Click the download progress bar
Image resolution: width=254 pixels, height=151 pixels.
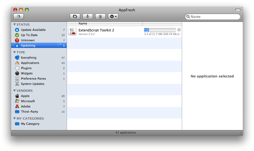[x=160, y=30]
